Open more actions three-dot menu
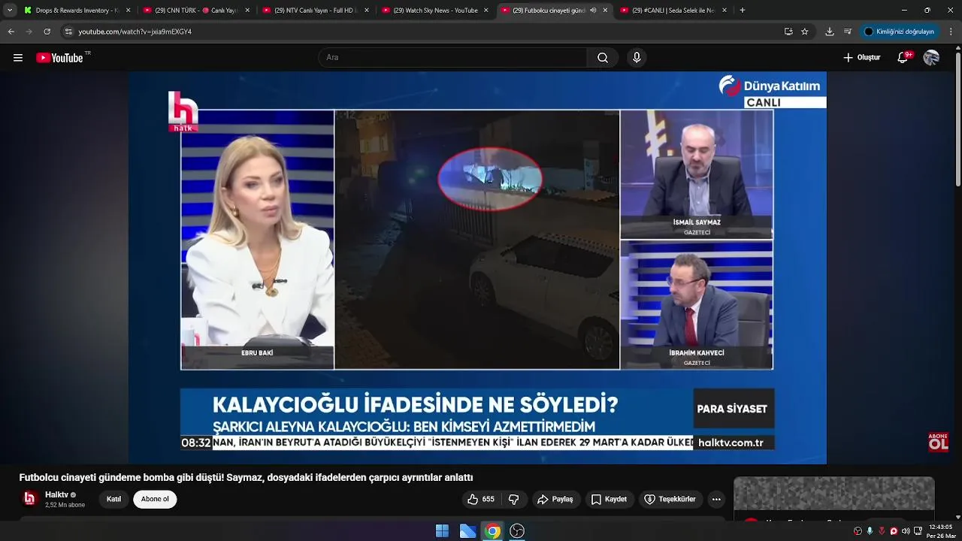Image resolution: width=962 pixels, height=541 pixels. coord(716,499)
